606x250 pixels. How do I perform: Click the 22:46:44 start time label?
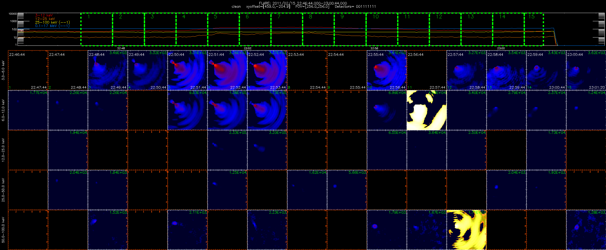click(17, 55)
